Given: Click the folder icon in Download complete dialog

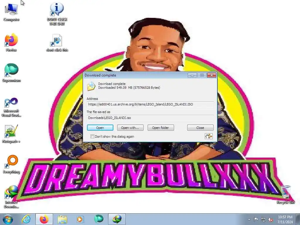Looking at the screenshot, I should tap(91, 86).
